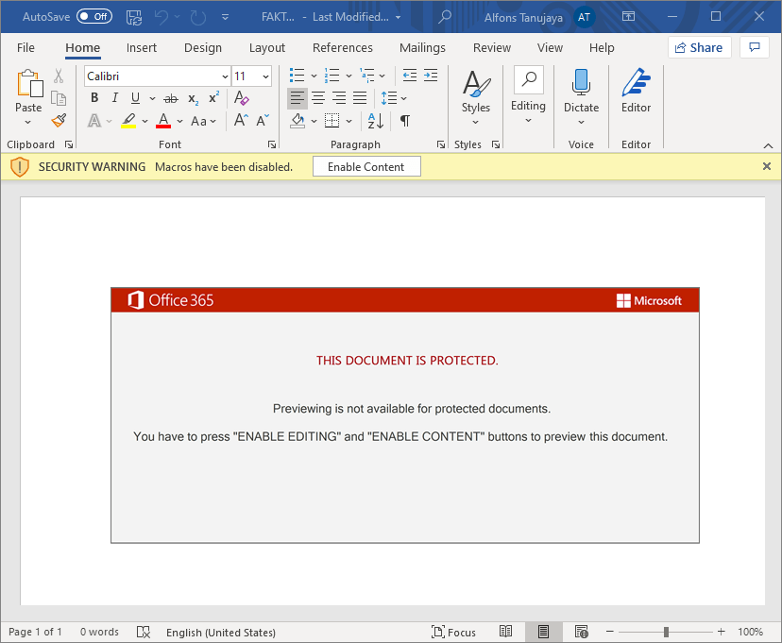
Task: Select the Format Painter brush
Action: click(59, 120)
